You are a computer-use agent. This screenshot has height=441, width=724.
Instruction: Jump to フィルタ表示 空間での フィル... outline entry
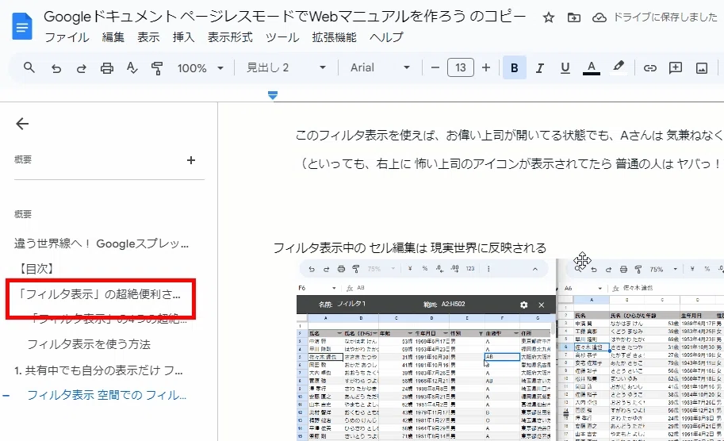tap(107, 395)
